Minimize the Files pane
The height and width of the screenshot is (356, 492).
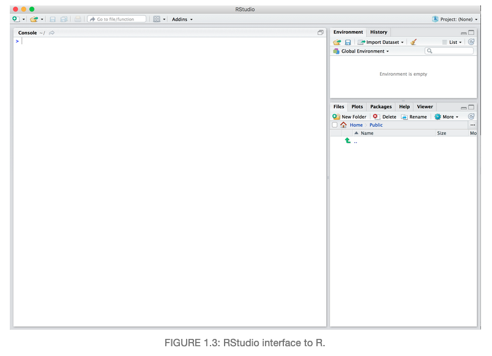(x=463, y=107)
